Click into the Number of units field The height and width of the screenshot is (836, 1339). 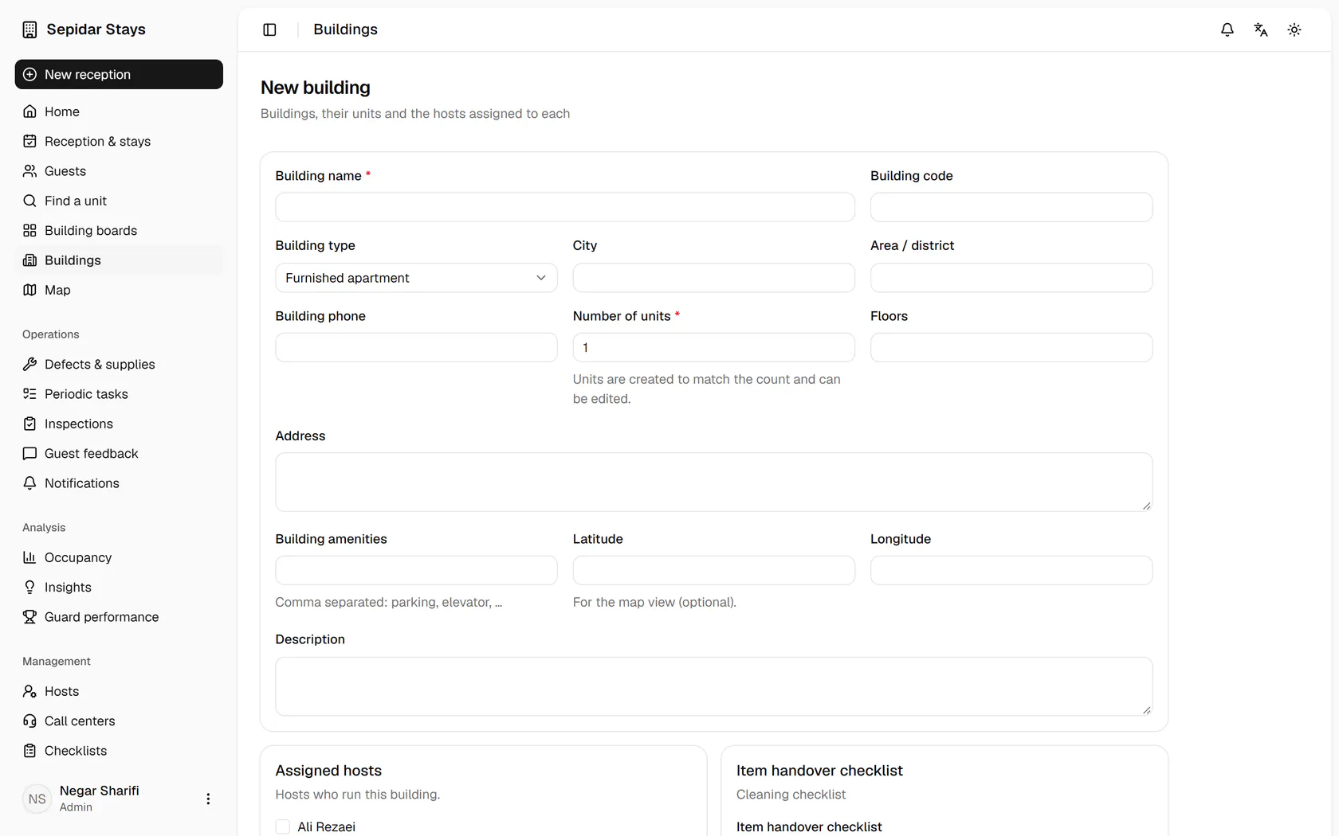click(x=713, y=347)
